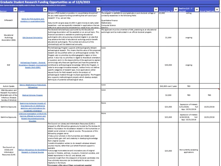Open the Eligibility/Requirements column filter dropdown

(156, 9)
